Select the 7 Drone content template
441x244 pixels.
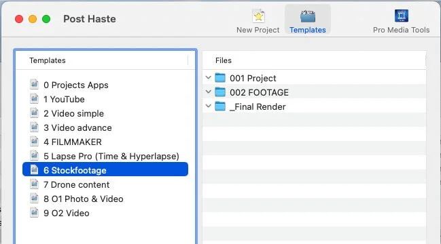(x=77, y=185)
